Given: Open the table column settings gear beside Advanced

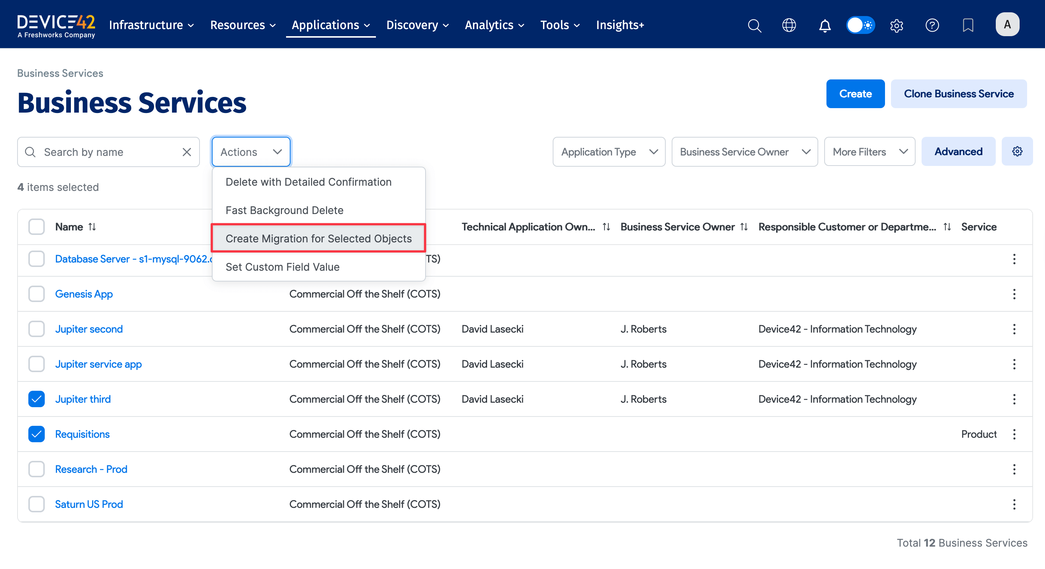Looking at the screenshot, I should [1017, 151].
